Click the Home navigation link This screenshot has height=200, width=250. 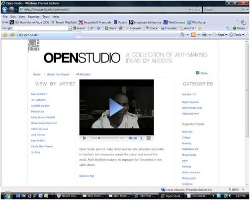[36, 74]
